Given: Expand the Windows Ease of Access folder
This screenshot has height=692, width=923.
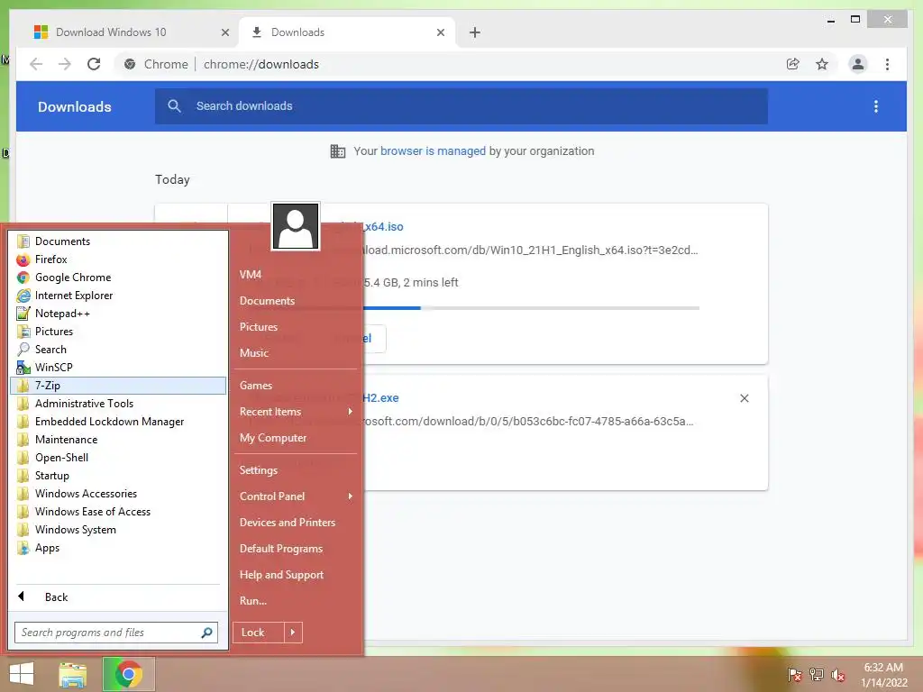Looking at the screenshot, I should [118, 512].
